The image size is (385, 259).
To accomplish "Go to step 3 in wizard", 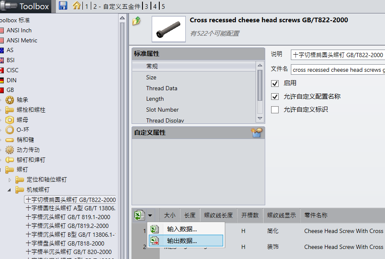I will tap(146, 6).
